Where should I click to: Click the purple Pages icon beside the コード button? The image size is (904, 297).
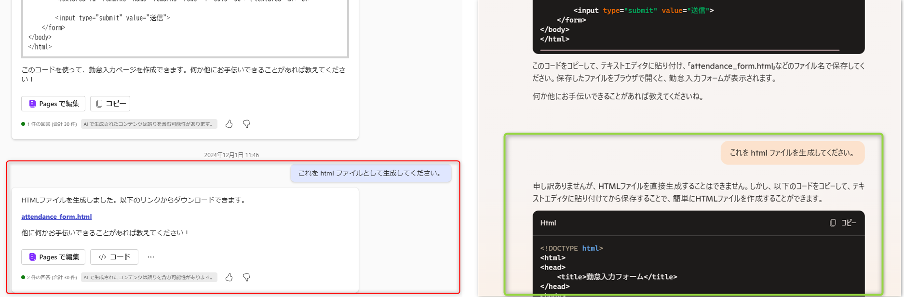[32, 257]
